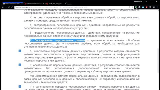
Task: Go back to the previous page
Action: (3, 7)
